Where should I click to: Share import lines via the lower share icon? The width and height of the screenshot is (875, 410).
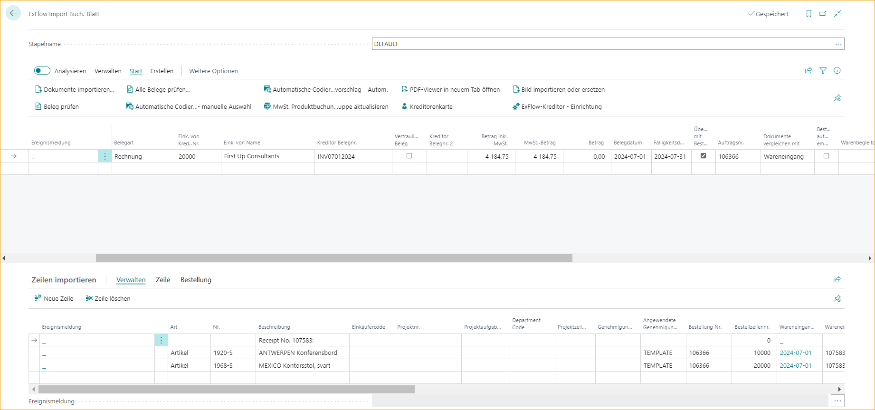click(x=837, y=280)
